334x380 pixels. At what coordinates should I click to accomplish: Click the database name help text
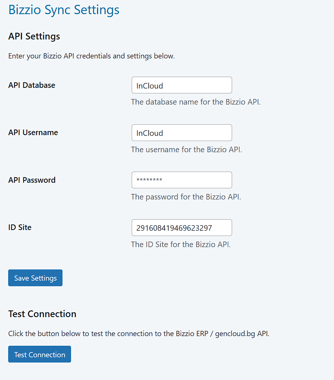click(x=196, y=102)
